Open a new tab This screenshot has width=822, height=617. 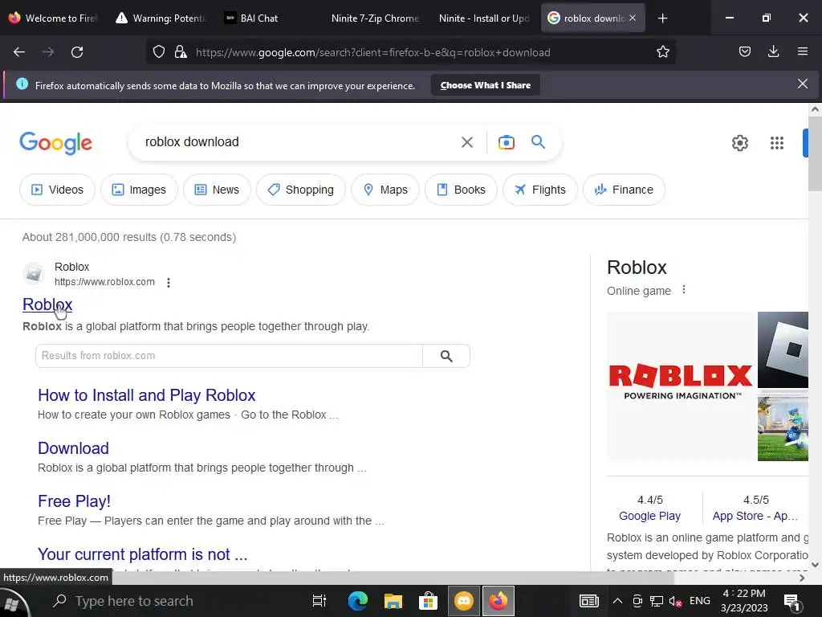[662, 18]
